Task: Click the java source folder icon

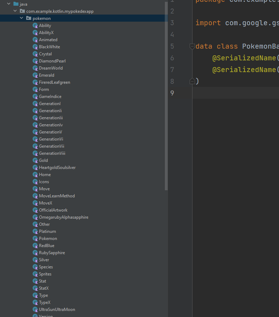Action: coord(16,4)
